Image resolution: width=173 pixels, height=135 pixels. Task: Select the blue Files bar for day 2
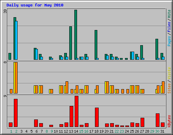pyautogui.click(x=16, y=40)
